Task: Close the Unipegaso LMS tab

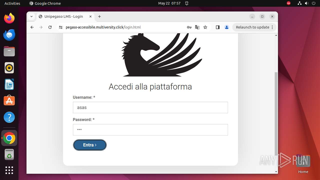Action: [90, 16]
